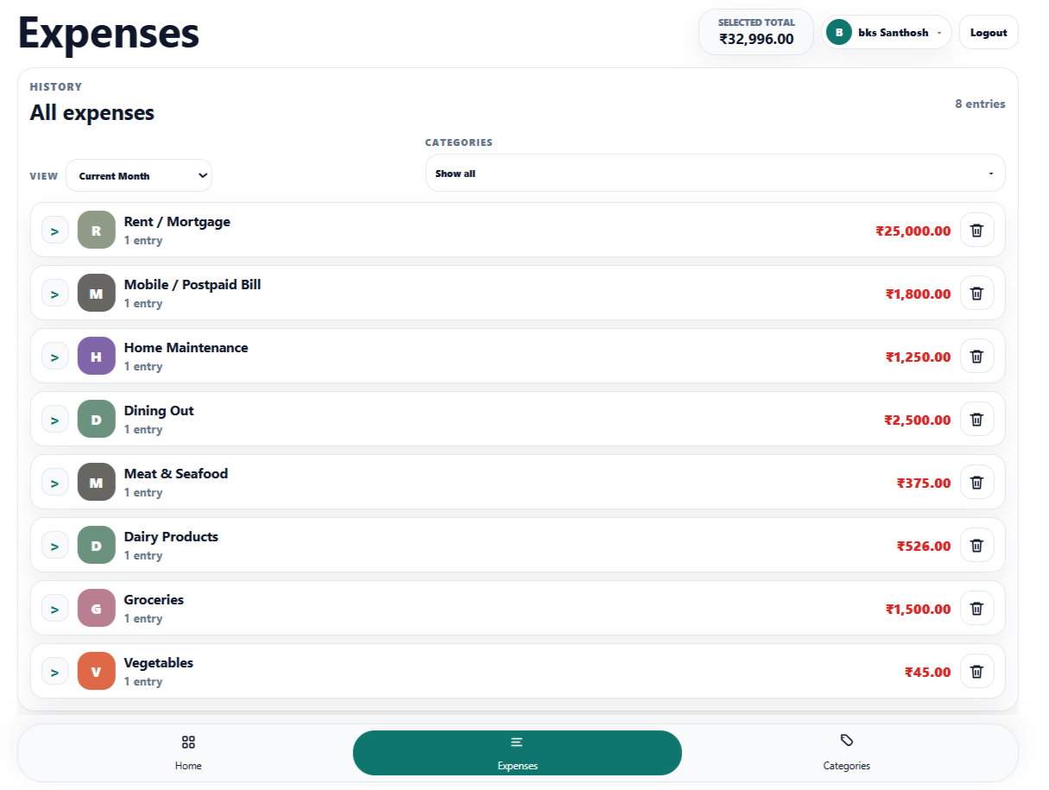The image size is (1049, 790).
Task: Click the Rent / Mortgage 'R' category icon
Action: 97,231
